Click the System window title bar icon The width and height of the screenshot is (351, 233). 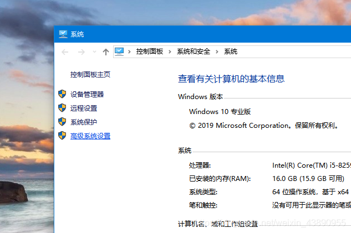point(63,34)
